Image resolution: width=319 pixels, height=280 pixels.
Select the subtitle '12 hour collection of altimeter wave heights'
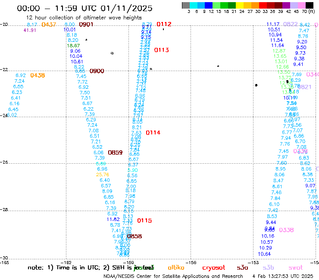84,18
